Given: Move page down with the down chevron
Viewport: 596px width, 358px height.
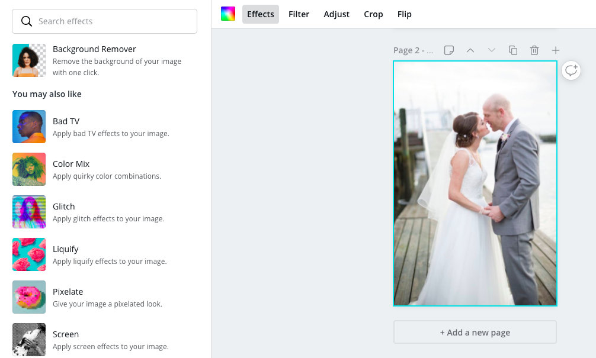Looking at the screenshot, I should tap(492, 50).
